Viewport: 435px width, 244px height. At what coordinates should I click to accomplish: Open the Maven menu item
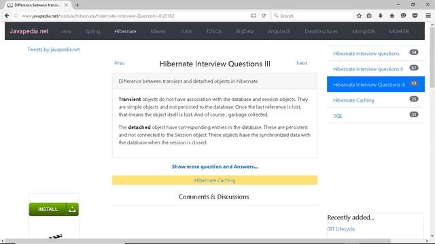click(x=158, y=31)
